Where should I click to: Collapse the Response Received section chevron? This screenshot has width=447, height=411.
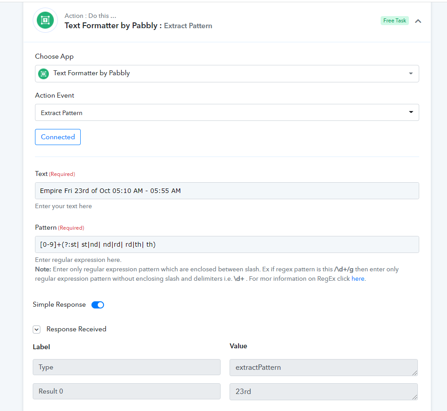point(36,330)
